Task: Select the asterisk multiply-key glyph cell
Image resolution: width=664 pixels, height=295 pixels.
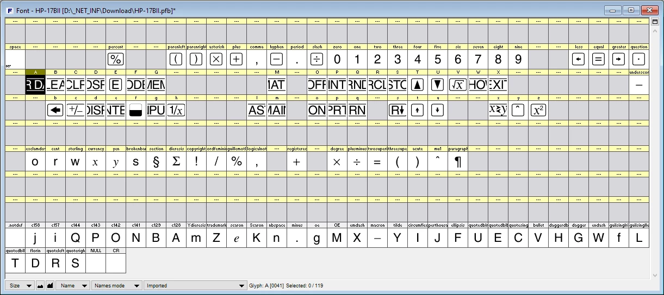Action: (x=216, y=59)
